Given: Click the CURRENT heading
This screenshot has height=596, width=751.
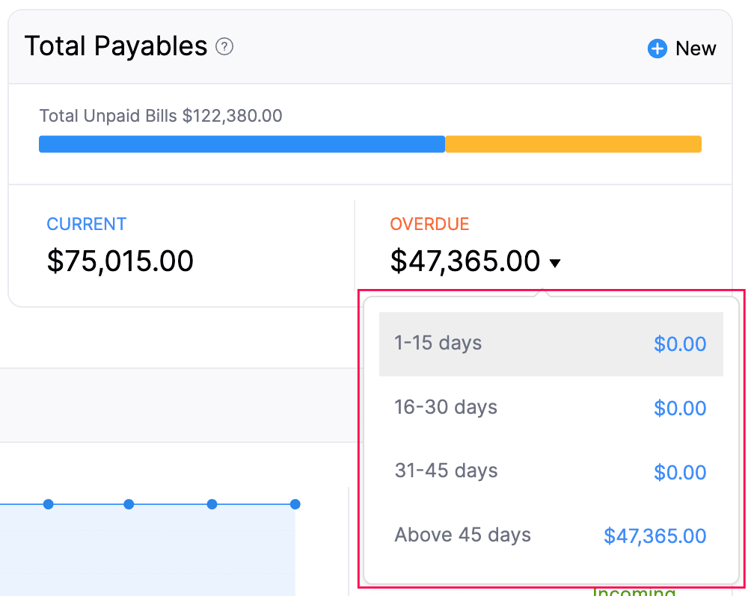Looking at the screenshot, I should pyautogui.click(x=86, y=224).
